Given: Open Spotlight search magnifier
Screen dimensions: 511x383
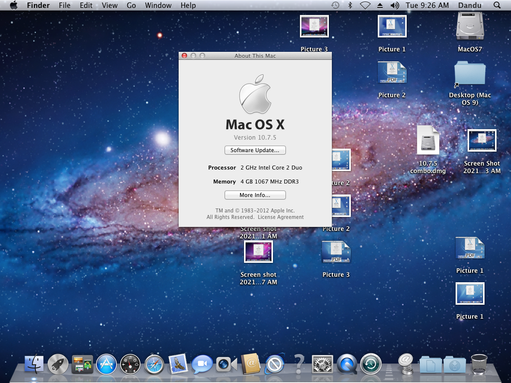Looking at the screenshot, I should coord(497,5).
